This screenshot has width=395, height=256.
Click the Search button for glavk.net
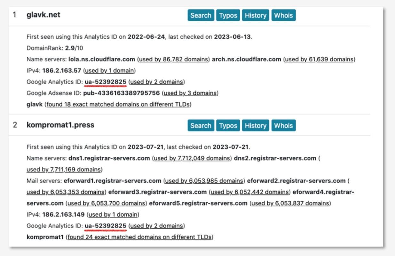201,15
